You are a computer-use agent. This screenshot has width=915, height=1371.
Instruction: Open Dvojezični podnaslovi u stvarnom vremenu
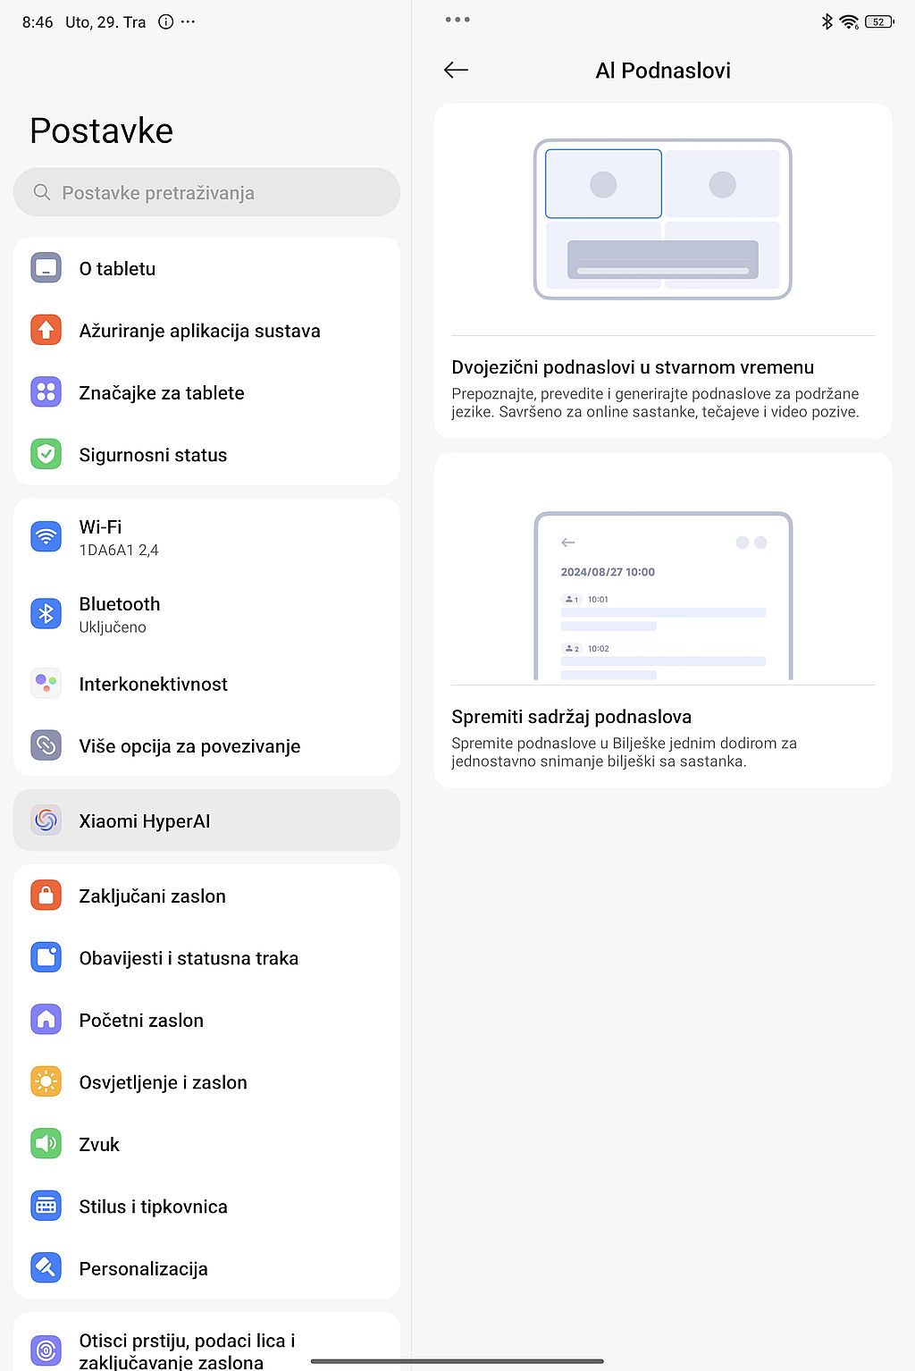click(663, 271)
